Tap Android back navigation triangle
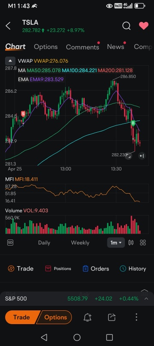The image size is (154, 346). (x=44, y=337)
